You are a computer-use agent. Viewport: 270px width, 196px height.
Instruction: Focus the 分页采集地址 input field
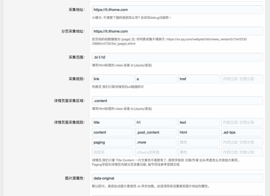(x=177, y=31)
